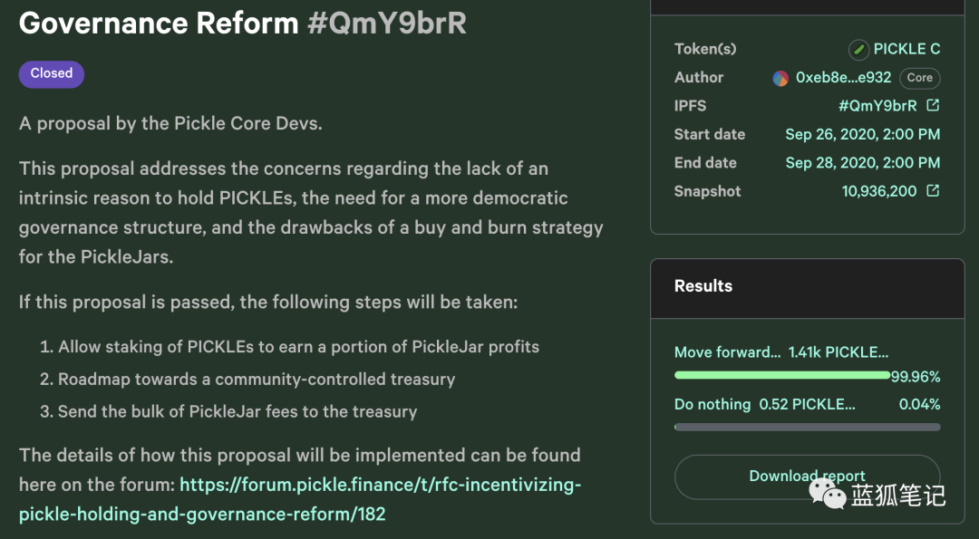
Task: Click PICKLE C token label
Action: pyautogui.click(x=906, y=49)
